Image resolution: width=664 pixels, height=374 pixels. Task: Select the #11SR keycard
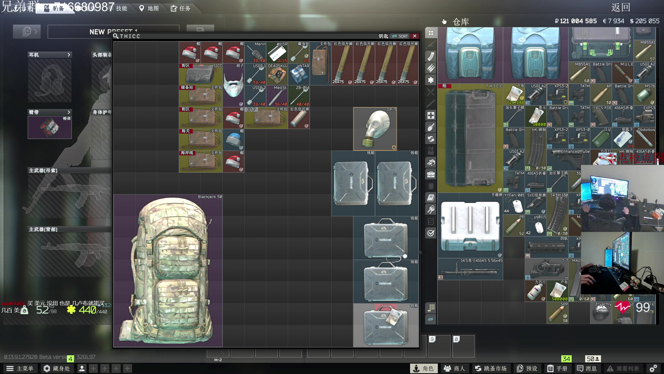point(277,52)
